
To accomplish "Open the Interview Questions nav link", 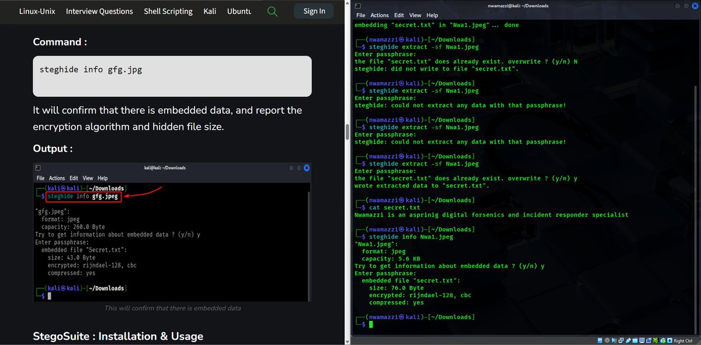I will pyautogui.click(x=99, y=11).
